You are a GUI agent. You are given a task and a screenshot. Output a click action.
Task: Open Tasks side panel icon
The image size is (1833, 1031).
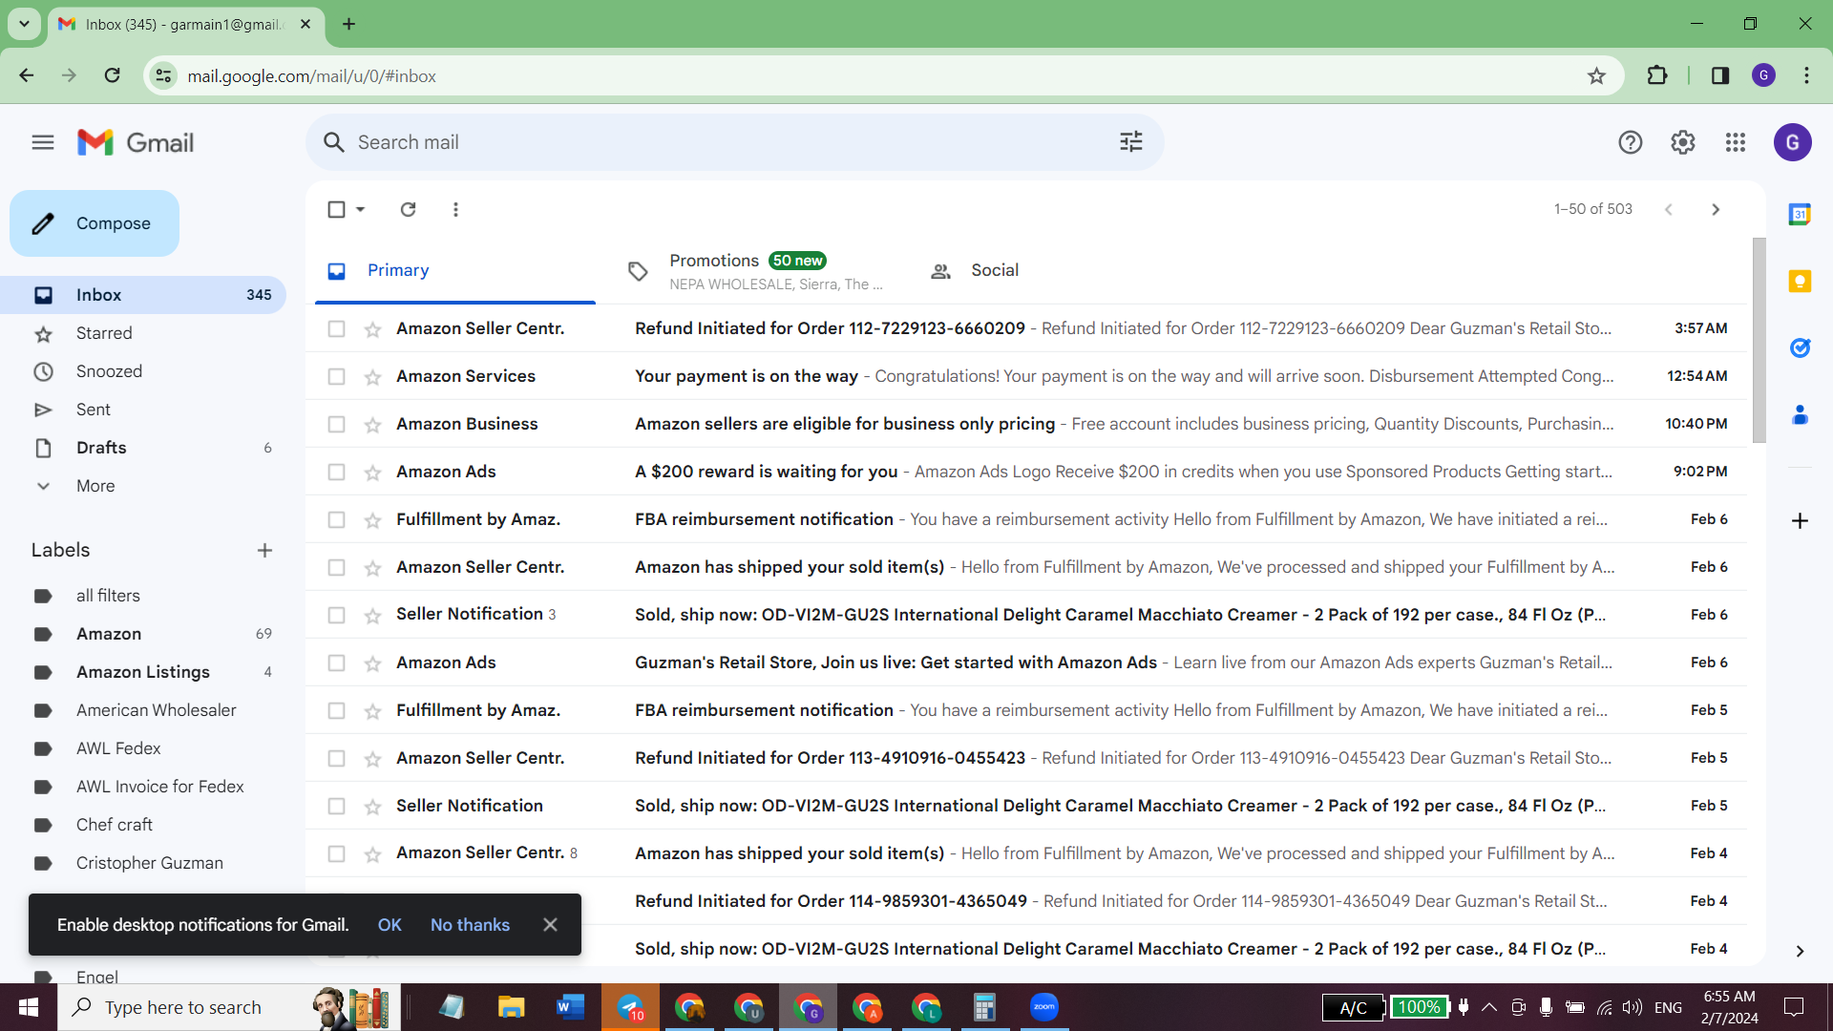pos(1800,347)
